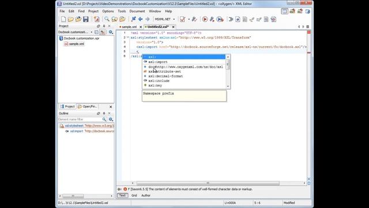Click the grey Forward arrow
Screen dimensions: 369x208
[x=148, y=19]
